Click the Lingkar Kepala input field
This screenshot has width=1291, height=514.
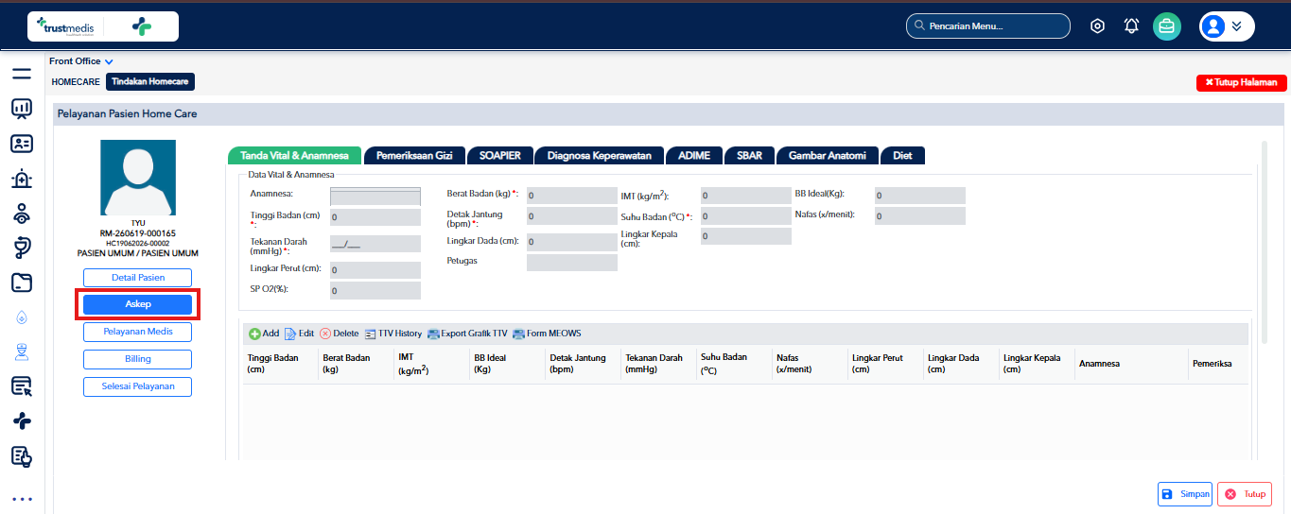[x=746, y=236]
